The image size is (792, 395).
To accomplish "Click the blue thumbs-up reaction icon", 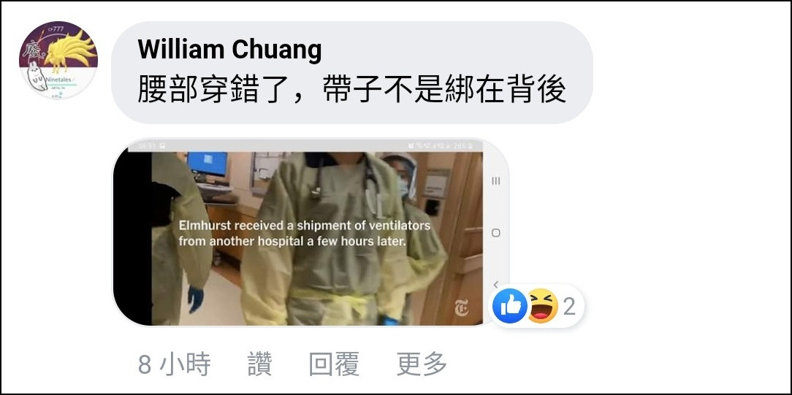I will point(509,306).
